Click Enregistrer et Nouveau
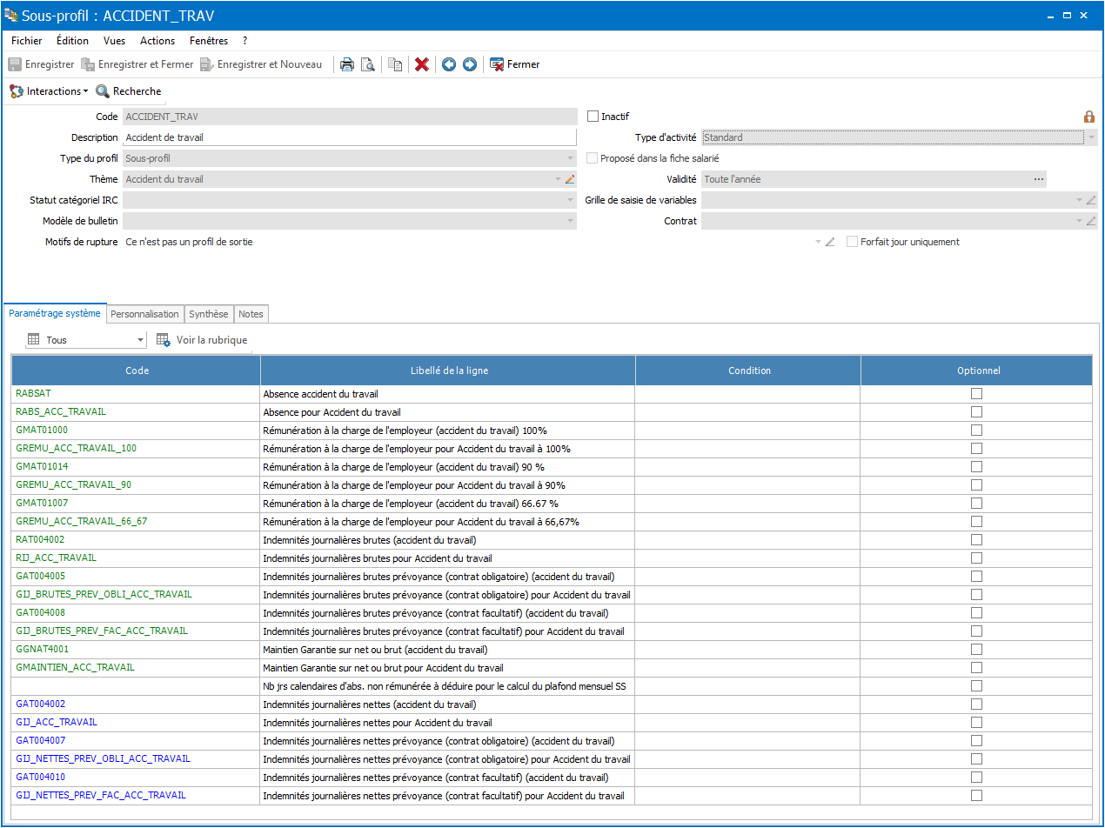The width and height of the screenshot is (1105, 828). pyautogui.click(x=261, y=64)
